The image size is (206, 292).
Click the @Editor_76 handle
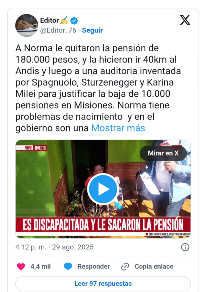click(58, 30)
